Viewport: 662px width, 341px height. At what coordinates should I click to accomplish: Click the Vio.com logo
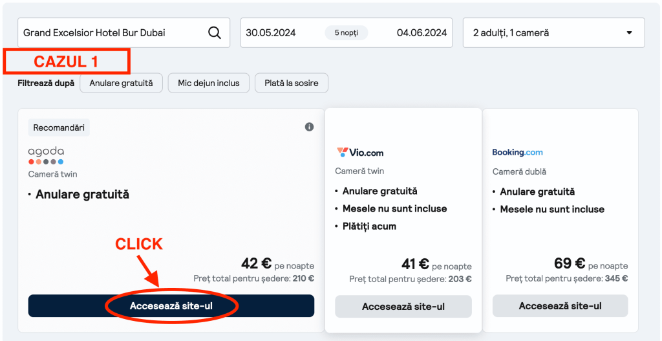(360, 153)
